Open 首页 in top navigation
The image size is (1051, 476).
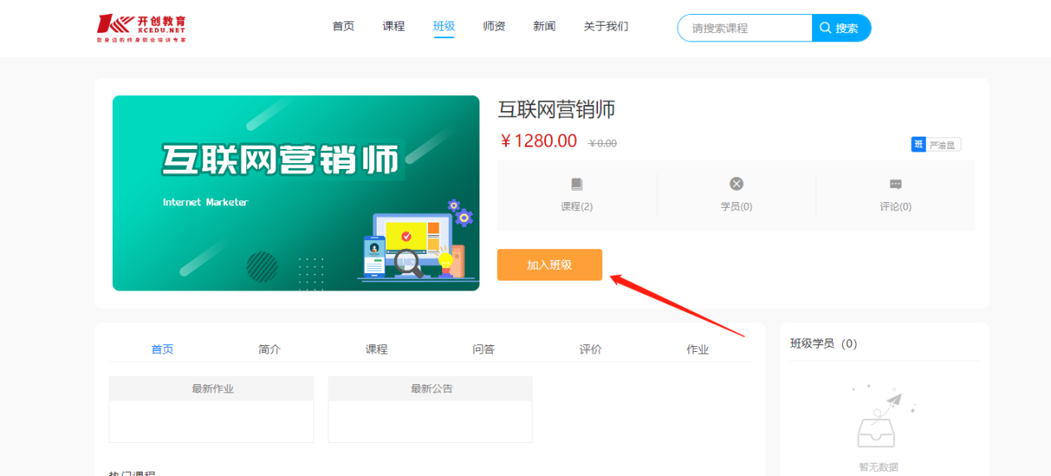tap(343, 26)
